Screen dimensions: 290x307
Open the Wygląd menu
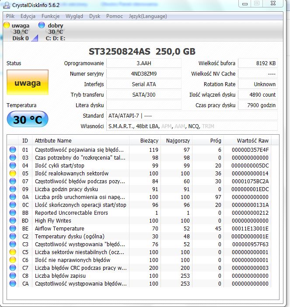[74, 16]
